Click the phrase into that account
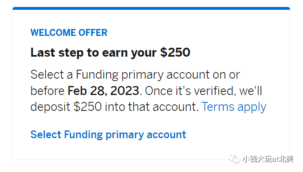Screen dimensions: 303x172 click(x=152, y=107)
